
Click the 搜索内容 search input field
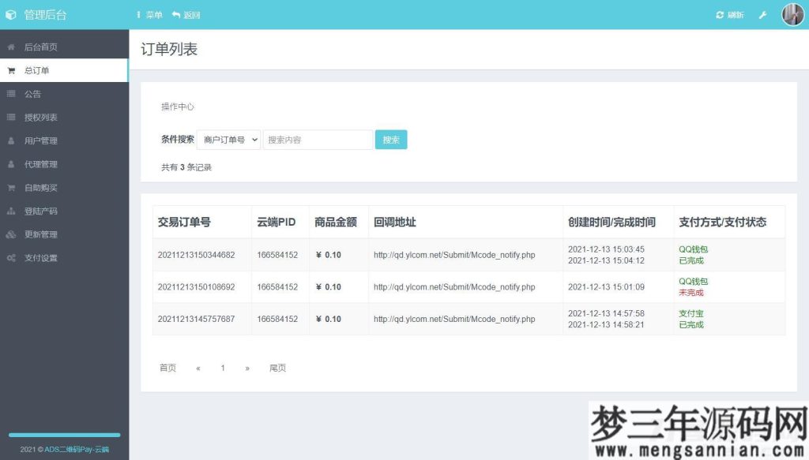[x=318, y=139]
